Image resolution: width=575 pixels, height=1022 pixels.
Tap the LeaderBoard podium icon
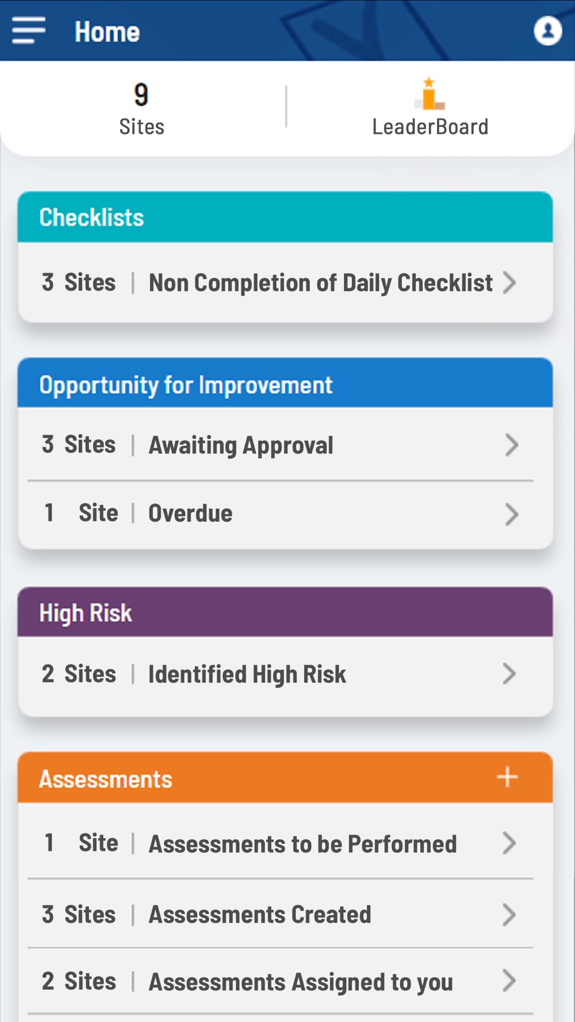tap(430, 94)
